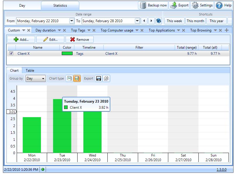Screen dimensions: 235x174
Task: Click the This month shortcut
Action: 195,21
